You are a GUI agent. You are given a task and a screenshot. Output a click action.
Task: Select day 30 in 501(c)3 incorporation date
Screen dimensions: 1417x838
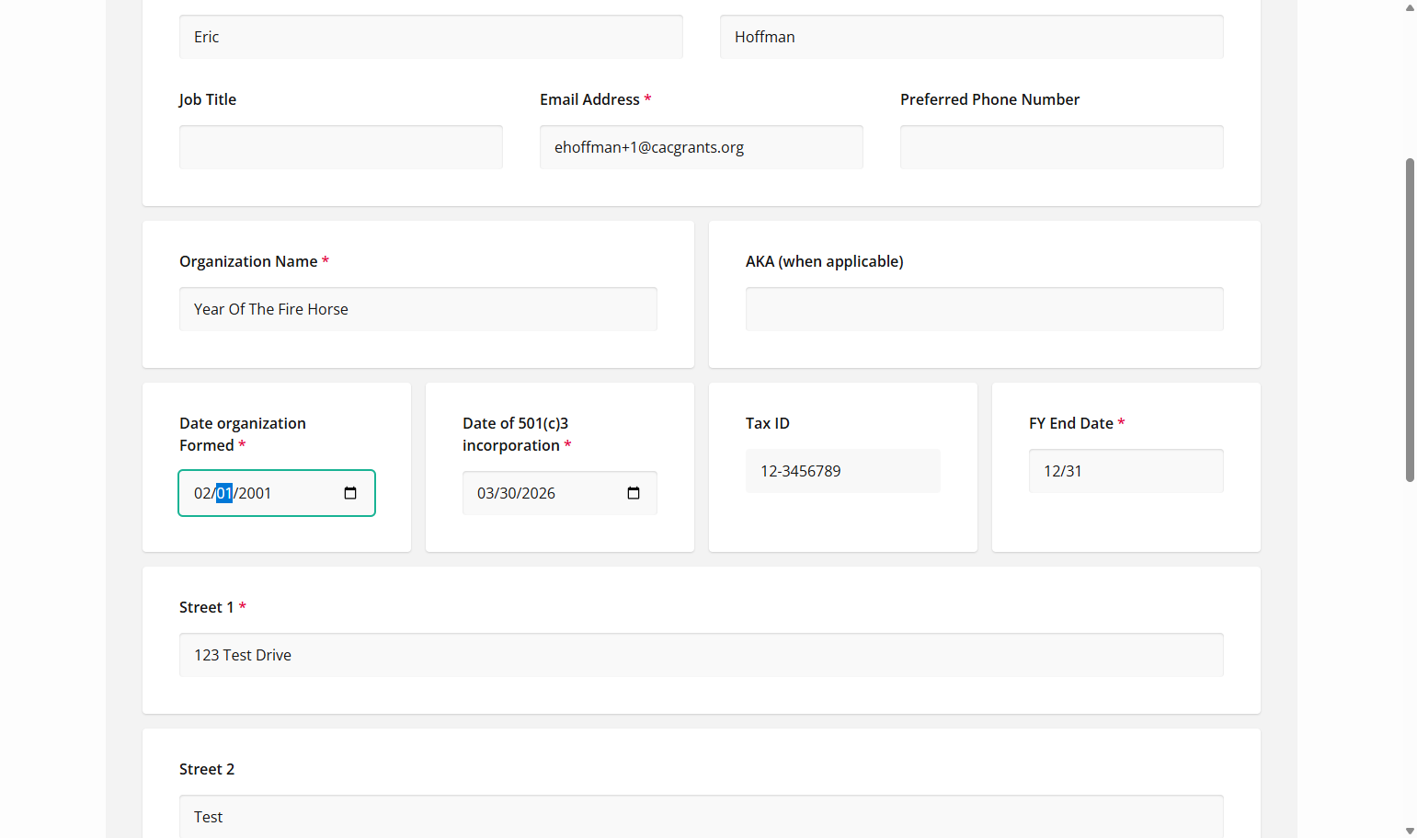508,493
